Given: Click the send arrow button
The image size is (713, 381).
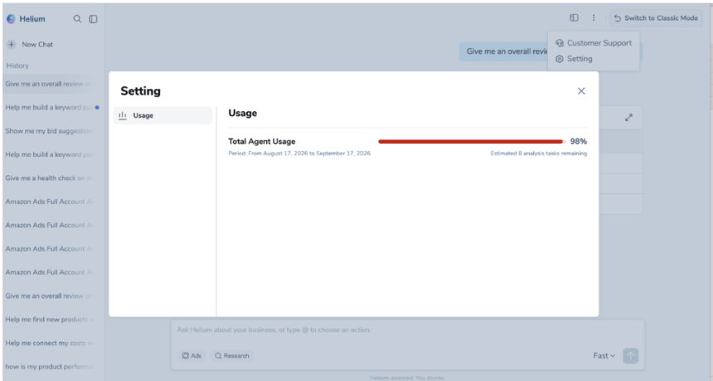Looking at the screenshot, I should click(631, 355).
